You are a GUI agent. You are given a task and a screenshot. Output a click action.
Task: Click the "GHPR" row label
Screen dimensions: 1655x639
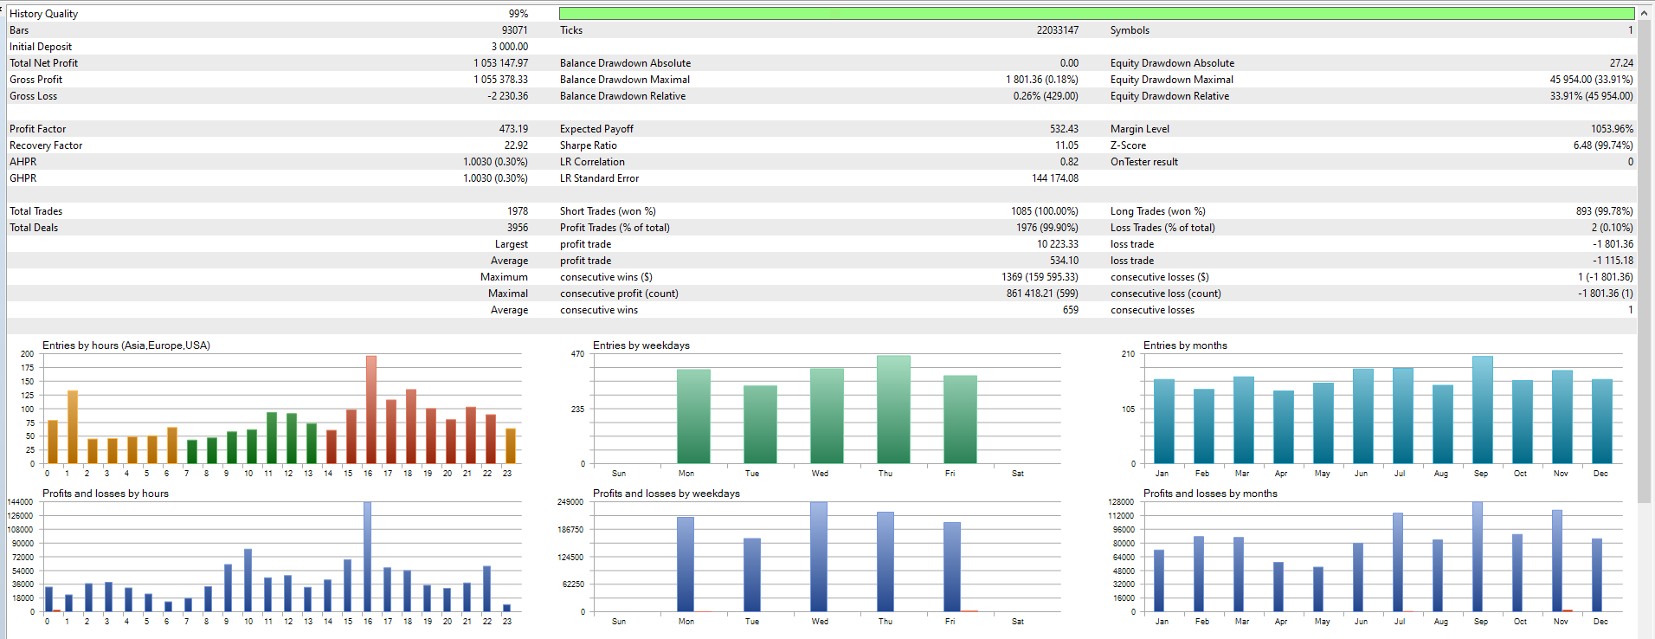tap(23, 178)
